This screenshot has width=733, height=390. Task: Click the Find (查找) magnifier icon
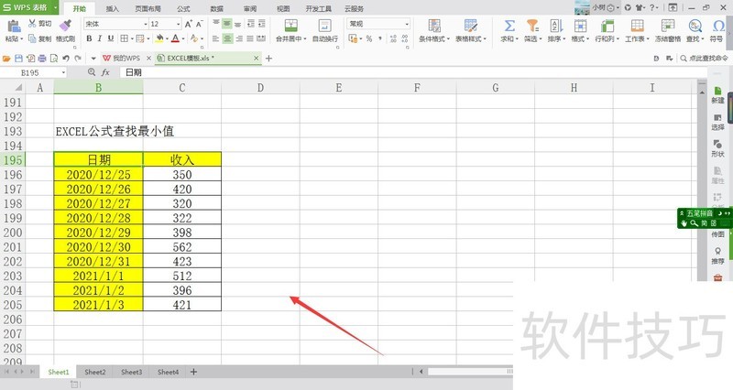point(695,26)
